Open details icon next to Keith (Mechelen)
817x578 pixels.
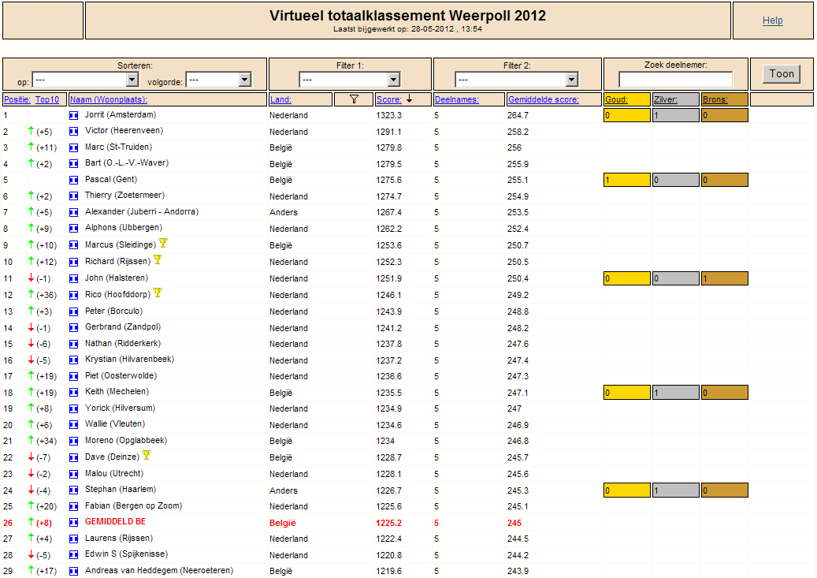[73, 392]
